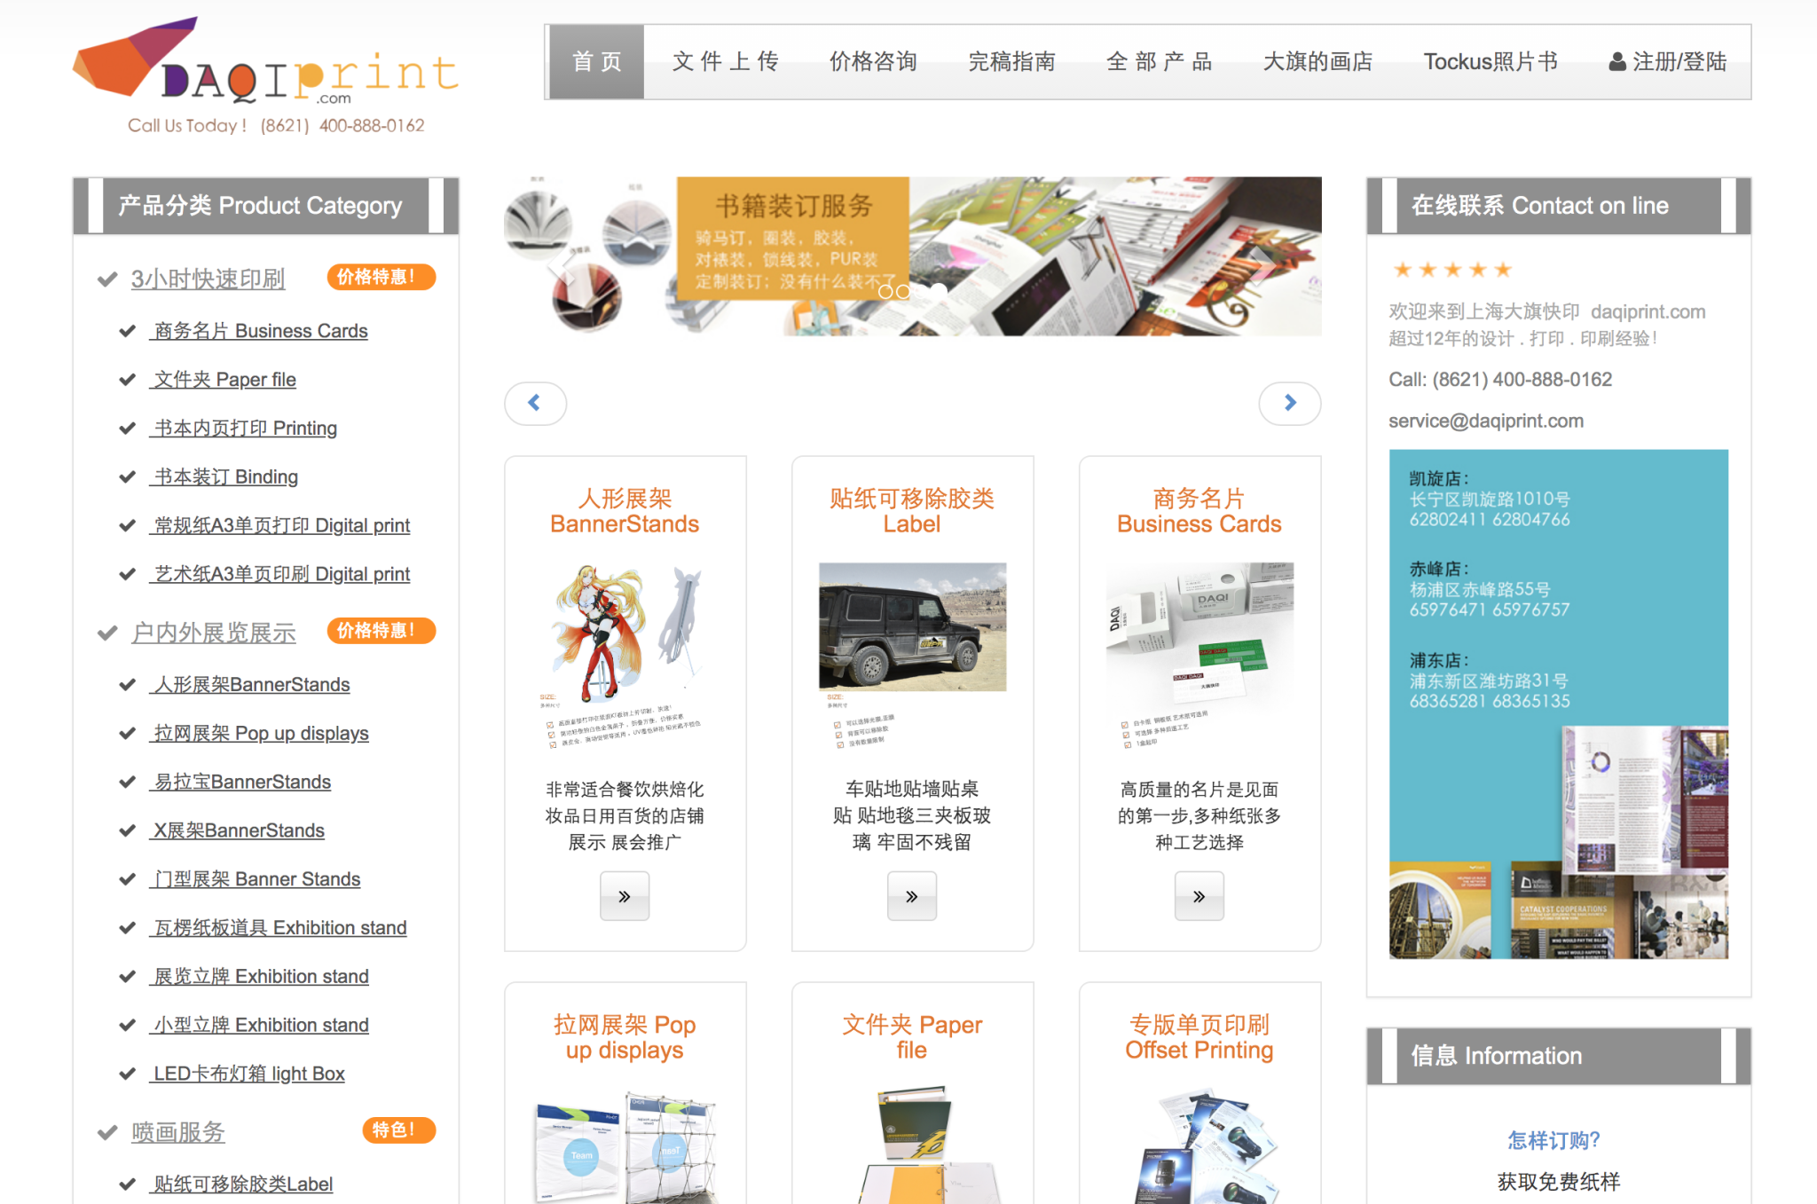The width and height of the screenshot is (1817, 1204).
Task: Open 常规纸A3单页打印 Digital print link
Action: point(281,526)
